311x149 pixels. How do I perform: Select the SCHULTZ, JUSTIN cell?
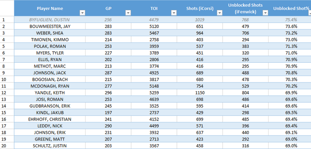50,146
